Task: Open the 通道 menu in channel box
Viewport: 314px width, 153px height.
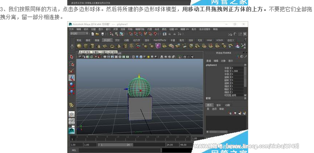Action: pos(208,61)
